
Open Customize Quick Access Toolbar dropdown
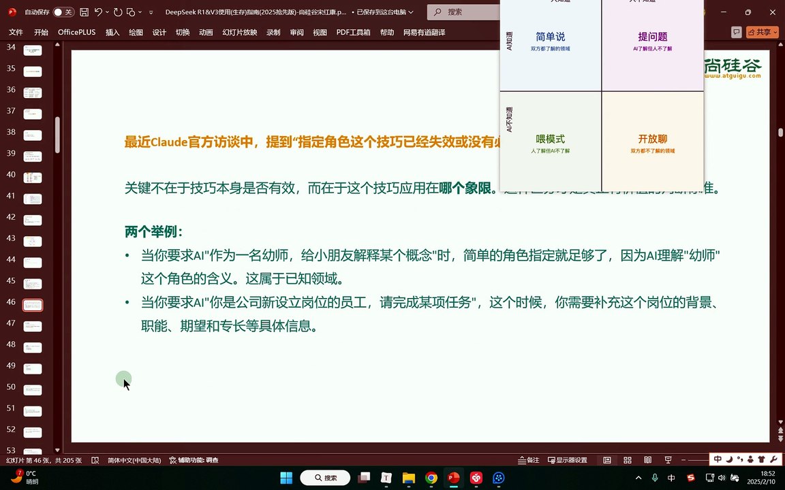(x=152, y=12)
